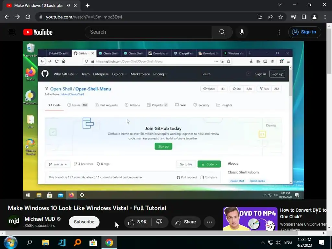Switch ENG input language
Screen dimensions: 332x249
pyautogui.click(x=288, y=243)
